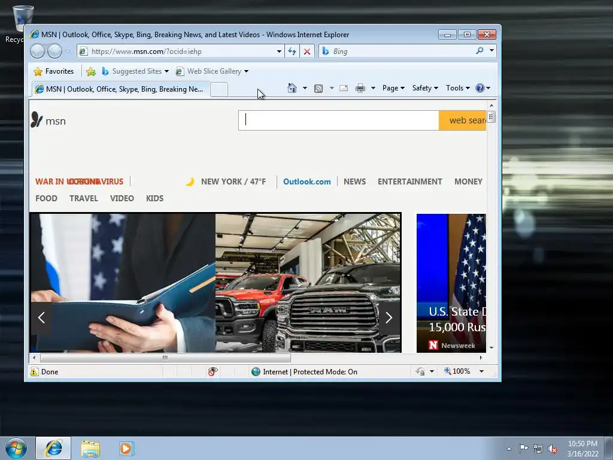Click the orange web search button

coord(463,120)
